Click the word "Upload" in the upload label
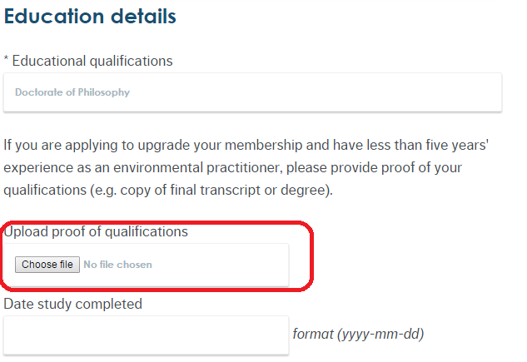The image size is (527, 362). click(x=25, y=231)
